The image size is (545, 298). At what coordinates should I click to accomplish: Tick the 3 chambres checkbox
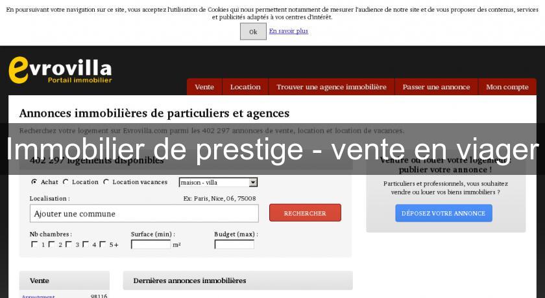click(68, 245)
